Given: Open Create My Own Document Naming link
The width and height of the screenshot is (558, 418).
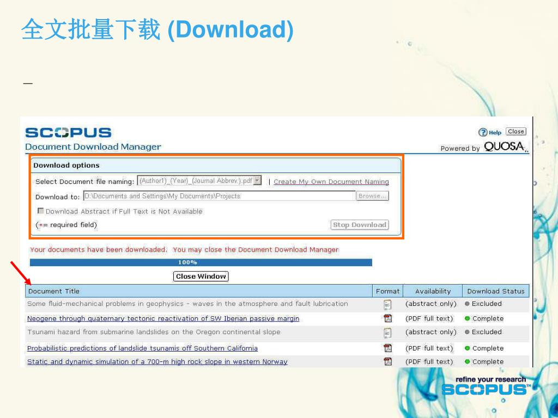Looking at the screenshot, I should point(331,182).
